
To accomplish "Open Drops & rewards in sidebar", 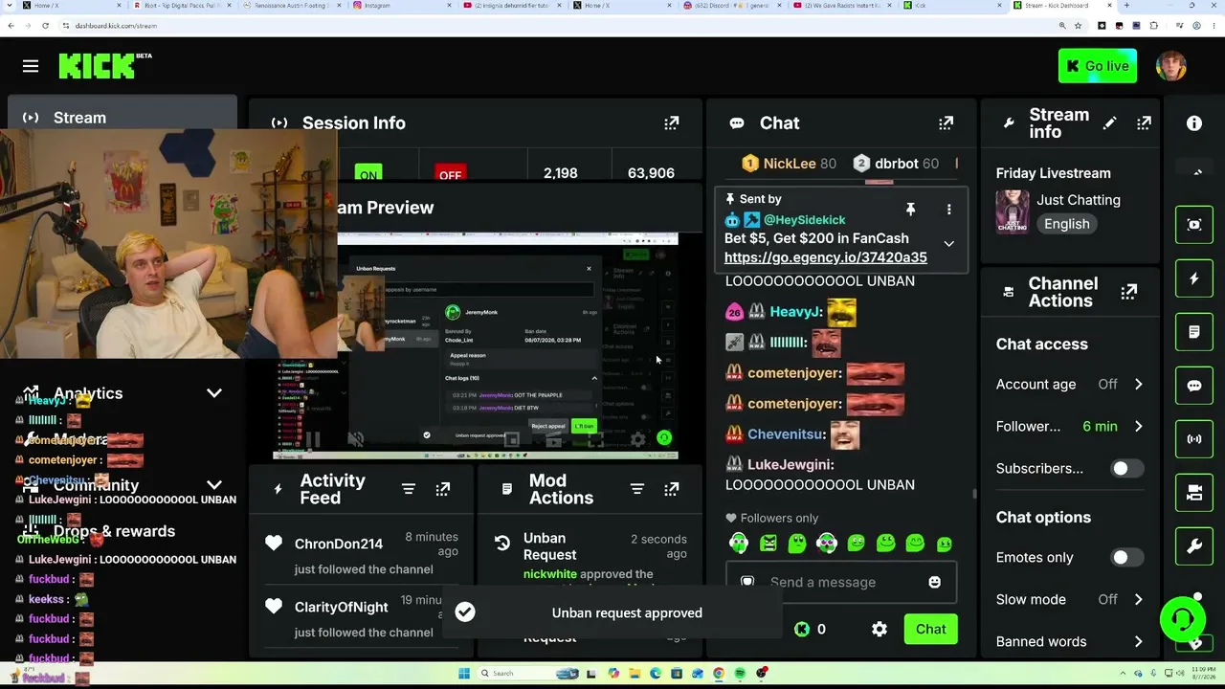I will click(114, 531).
